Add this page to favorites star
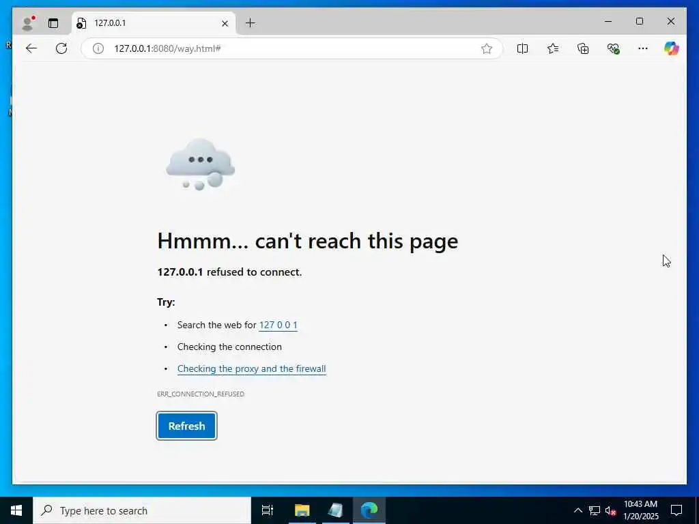The height and width of the screenshot is (524, 699). pos(486,48)
